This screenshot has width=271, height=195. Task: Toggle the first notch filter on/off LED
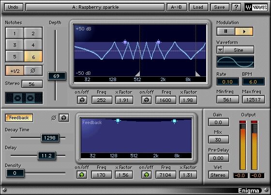click(x=82, y=100)
